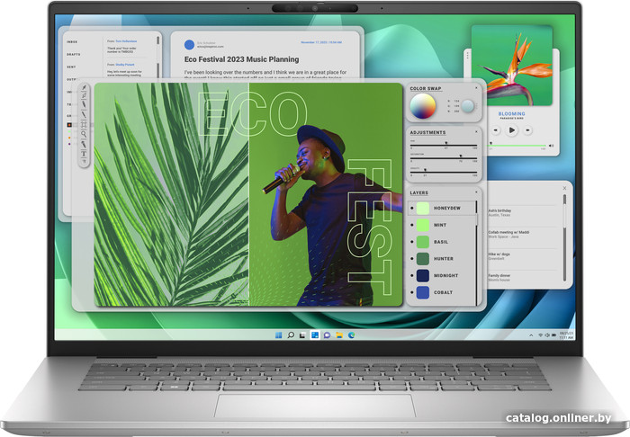Click the mail list scrollbar

pos(157,56)
